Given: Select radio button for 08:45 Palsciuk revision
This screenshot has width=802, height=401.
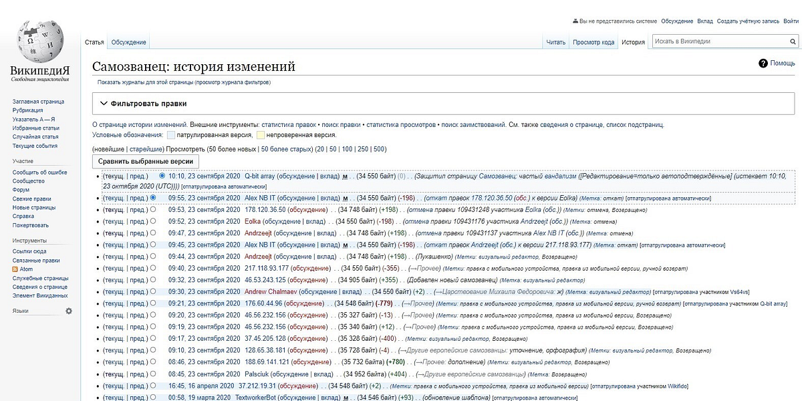Looking at the screenshot, I should [153, 374].
